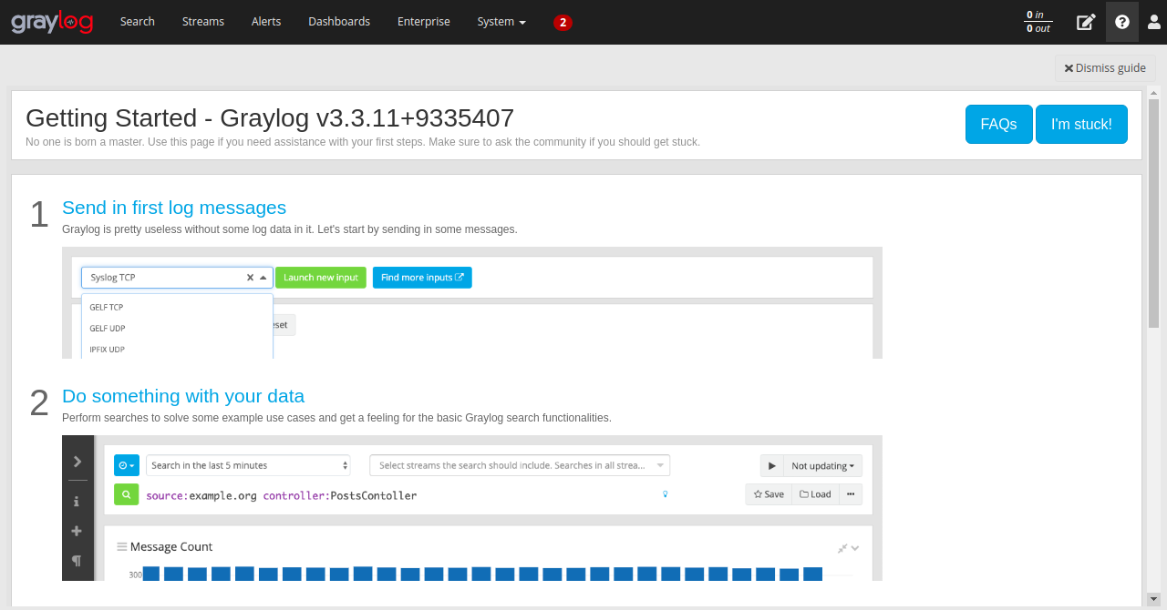The height and width of the screenshot is (610, 1167).
Task: Click the Message Count widget focus icon
Action: coord(842,548)
